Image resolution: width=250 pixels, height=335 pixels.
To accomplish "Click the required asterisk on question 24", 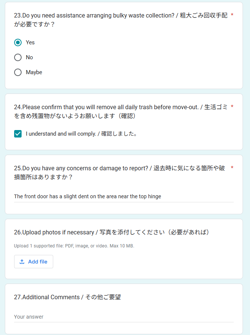I will click(232, 107).
